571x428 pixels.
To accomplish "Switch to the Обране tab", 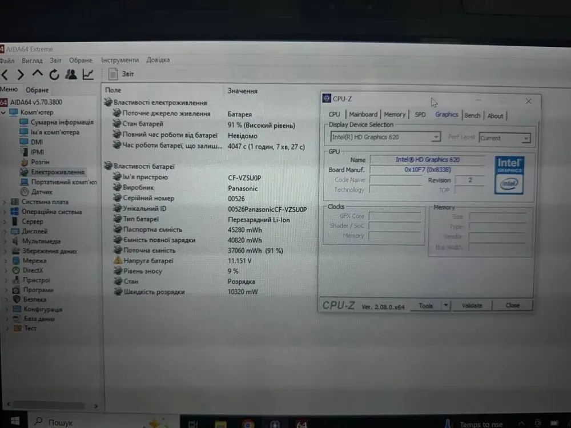I will (37, 90).
